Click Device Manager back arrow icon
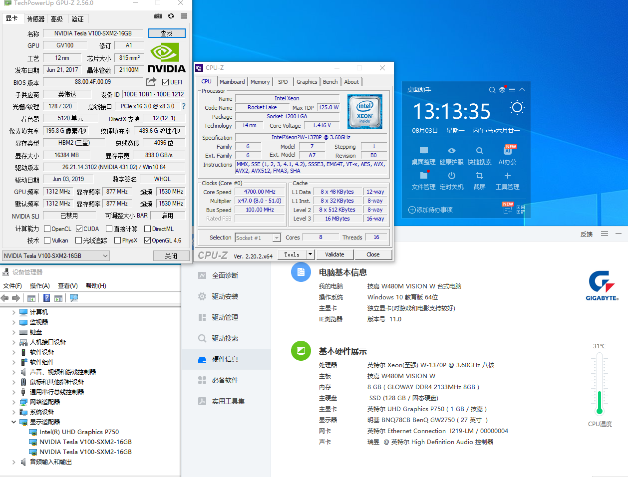 click(x=5, y=298)
